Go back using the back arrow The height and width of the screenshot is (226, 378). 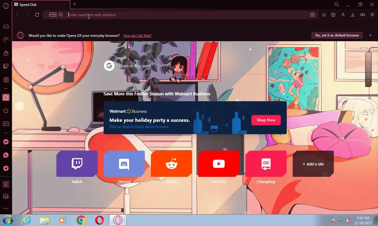point(17,15)
